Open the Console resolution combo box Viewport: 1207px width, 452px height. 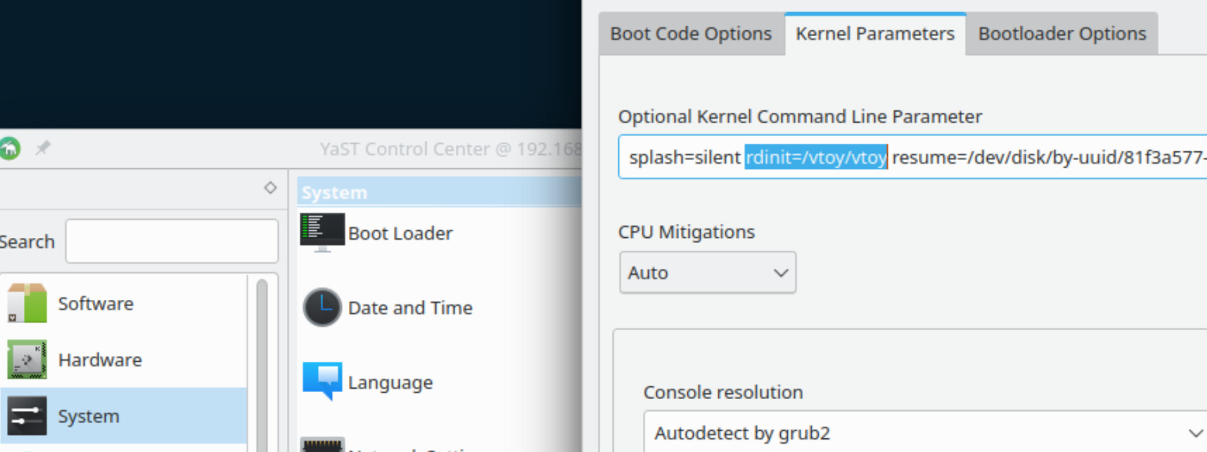coord(926,433)
